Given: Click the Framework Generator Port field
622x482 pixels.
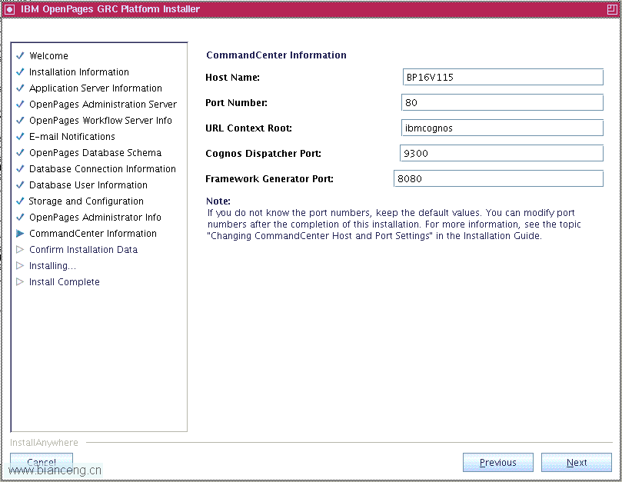Looking at the screenshot, I should point(498,178).
